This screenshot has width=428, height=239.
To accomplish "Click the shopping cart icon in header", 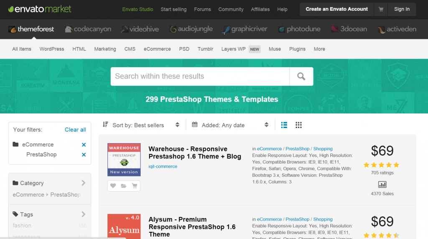I will (x=381, y=9).
